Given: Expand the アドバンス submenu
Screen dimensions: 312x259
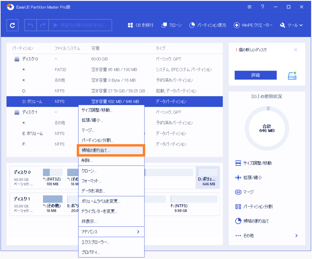Looking at the screenshot, I should pos(112,232).
